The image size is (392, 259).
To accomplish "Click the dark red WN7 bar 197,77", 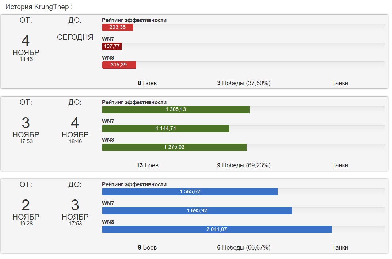I will pos(112,46).
